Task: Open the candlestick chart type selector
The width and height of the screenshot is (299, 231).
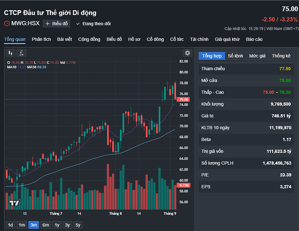Action: [11, 53]
